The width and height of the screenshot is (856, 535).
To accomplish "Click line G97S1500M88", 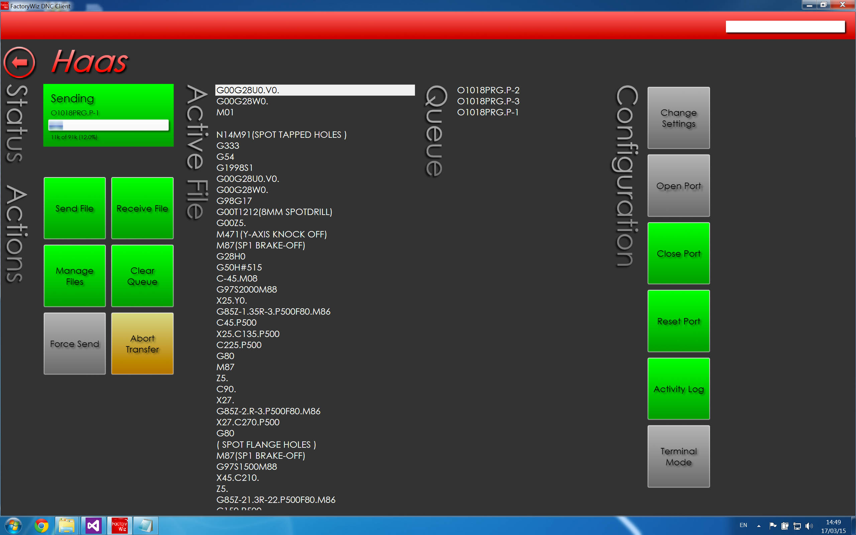I will pos(246,467).
